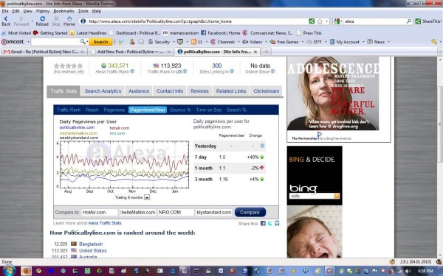Open the My Account dropdown
443x276 pixels.
point(363,42)
